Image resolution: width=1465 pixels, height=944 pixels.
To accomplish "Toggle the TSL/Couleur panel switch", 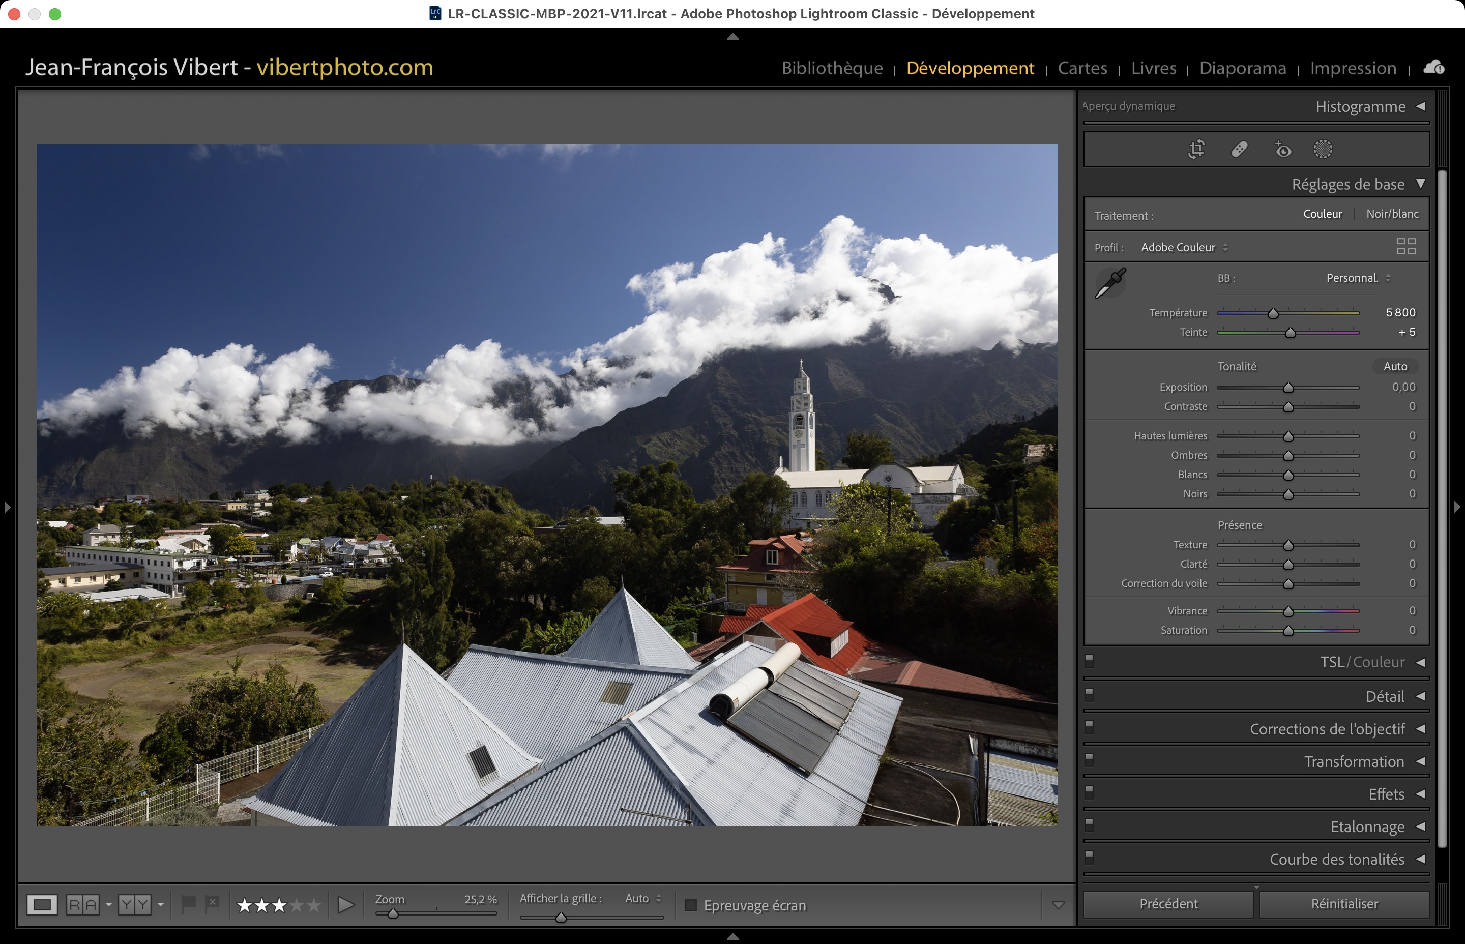I will click(x=1089, y=661).
